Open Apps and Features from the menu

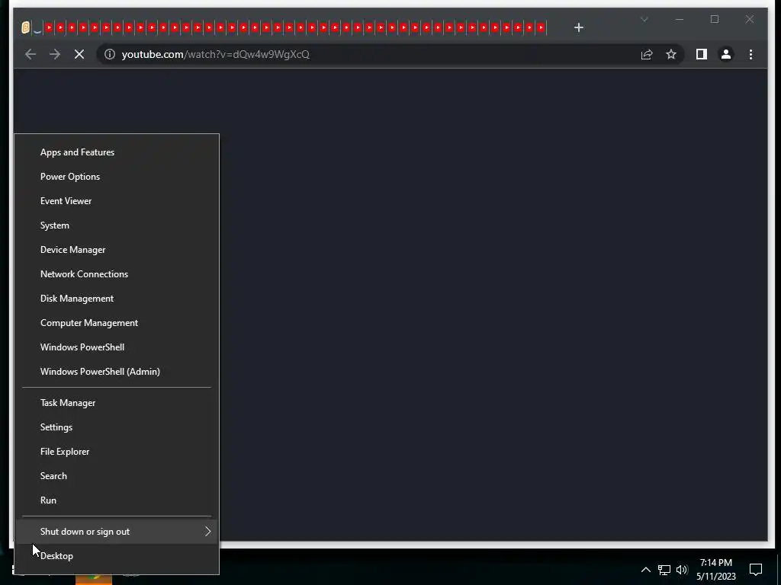117,152
